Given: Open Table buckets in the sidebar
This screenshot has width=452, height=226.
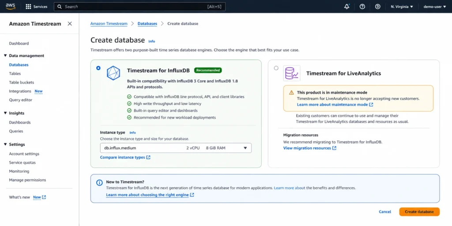Looking at the screenshot, I should [21, 83].
